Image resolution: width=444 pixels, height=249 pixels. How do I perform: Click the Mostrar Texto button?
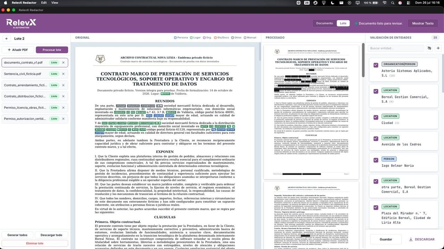click(423, 23)
